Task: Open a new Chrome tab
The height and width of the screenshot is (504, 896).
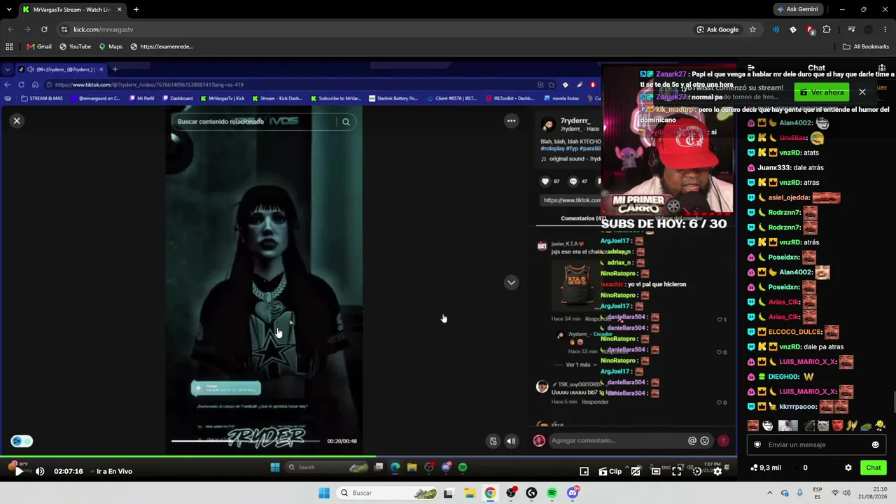Action: pos(136,10)
